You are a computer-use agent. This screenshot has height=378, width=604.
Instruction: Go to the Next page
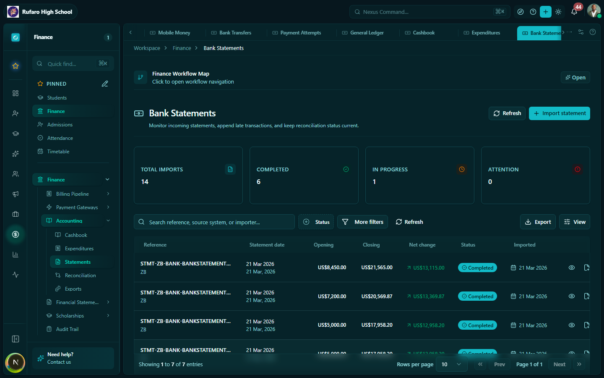coord(559,364)
